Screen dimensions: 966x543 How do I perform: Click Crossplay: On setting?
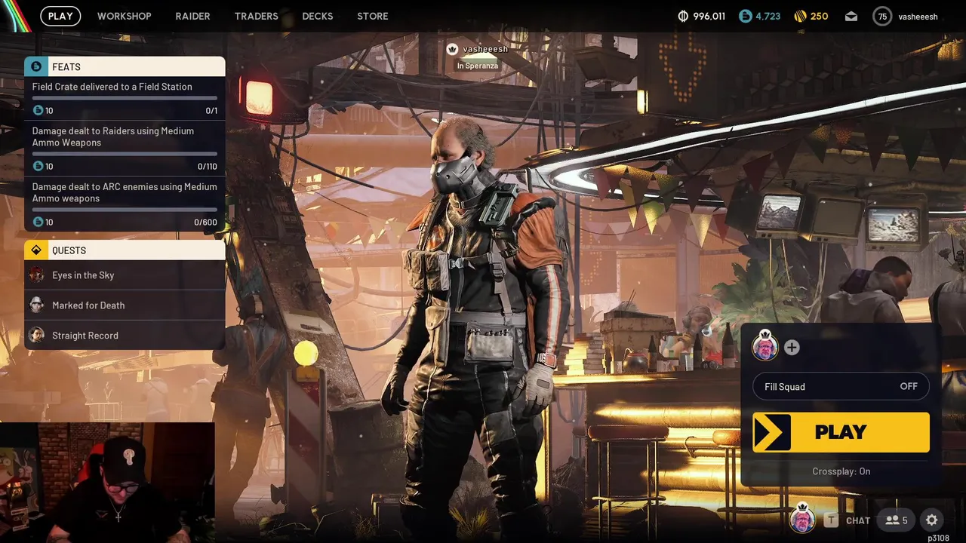[841, 471]
